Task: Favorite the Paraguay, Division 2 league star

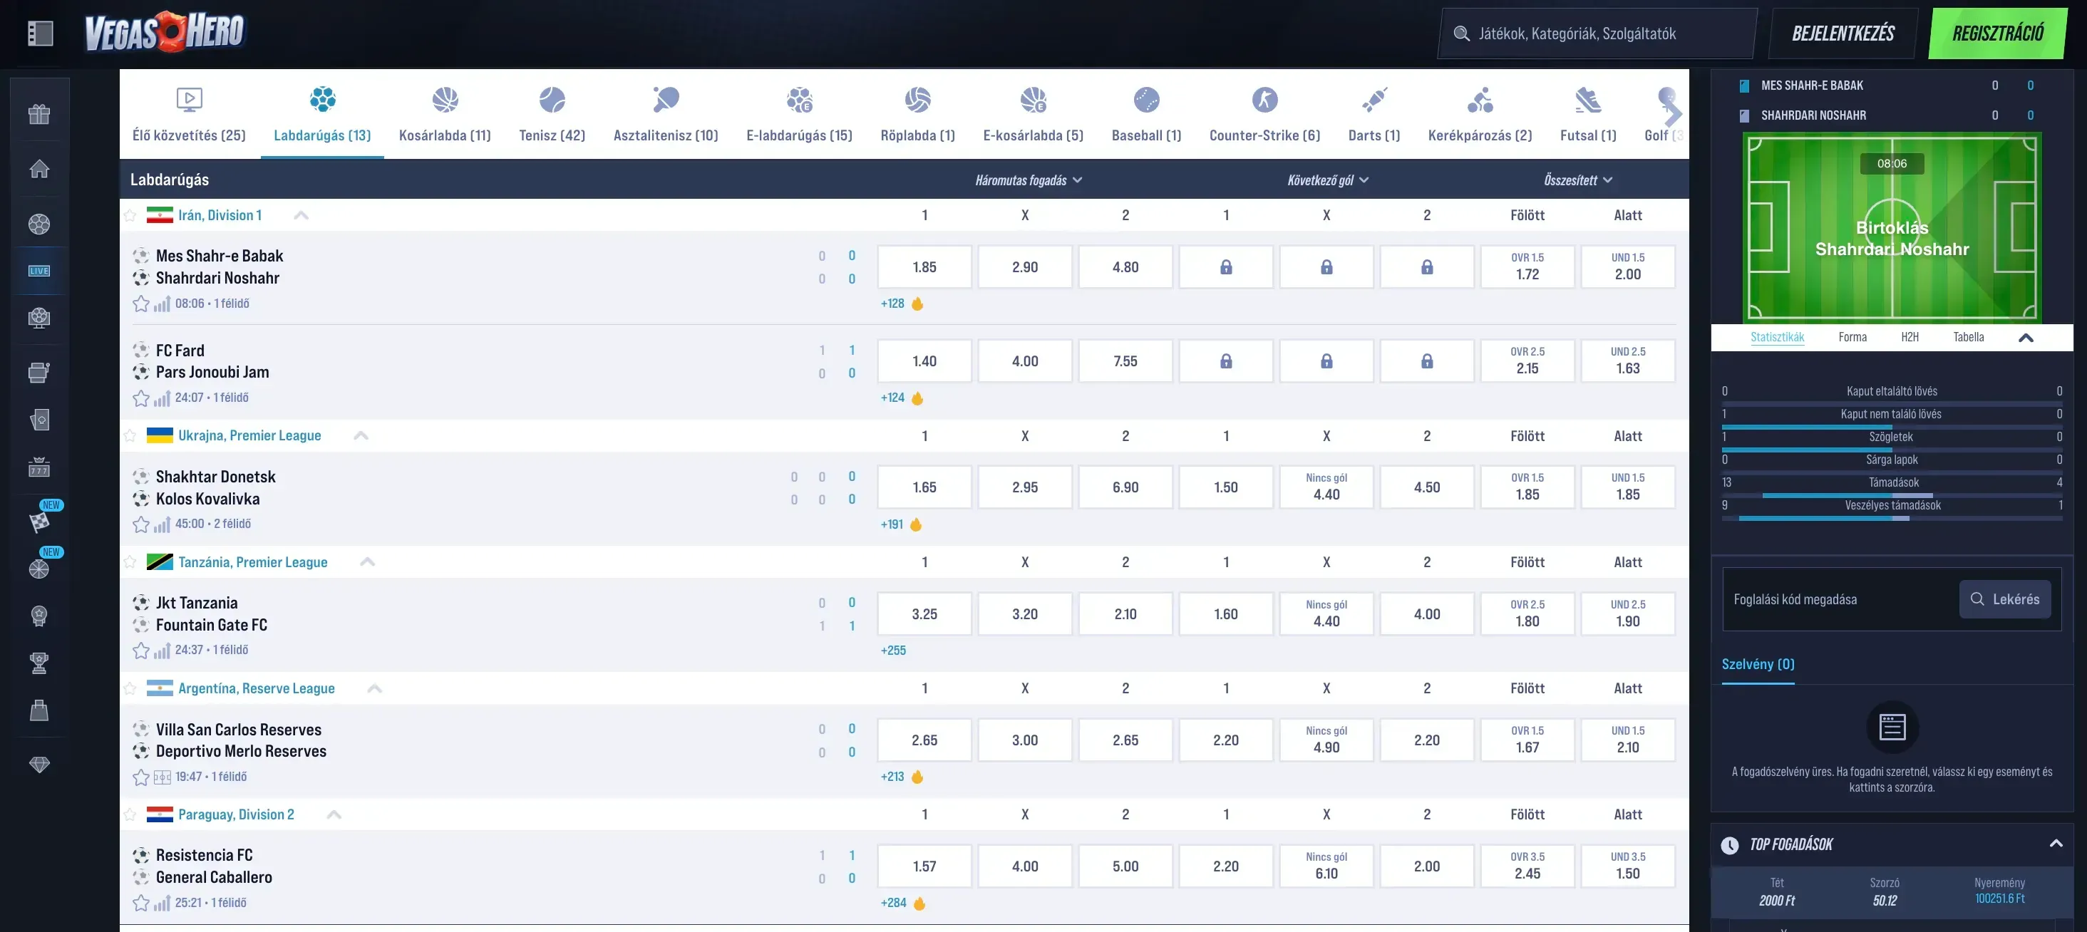Action: tap(130, 814)
